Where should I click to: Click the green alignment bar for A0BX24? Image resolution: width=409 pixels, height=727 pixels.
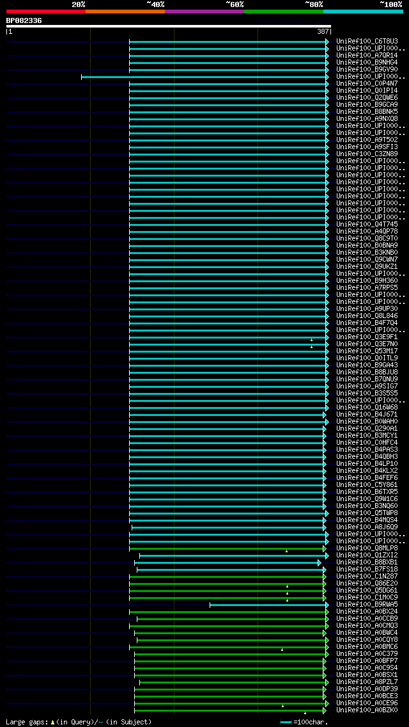click(x=228, y=612)
